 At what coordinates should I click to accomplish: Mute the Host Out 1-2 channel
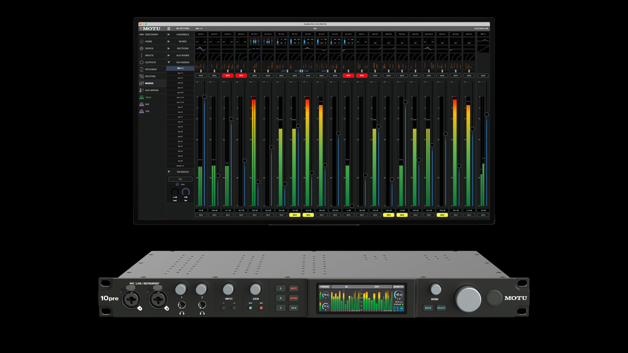pos(201,76)
